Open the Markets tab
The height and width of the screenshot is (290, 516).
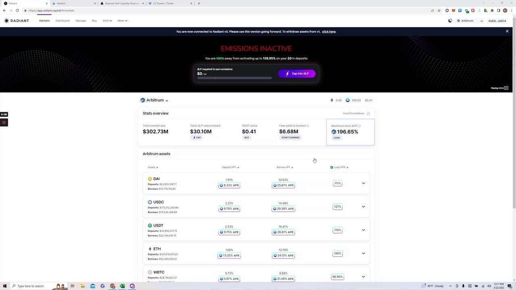pyautogui.click(x=44, y=21)
